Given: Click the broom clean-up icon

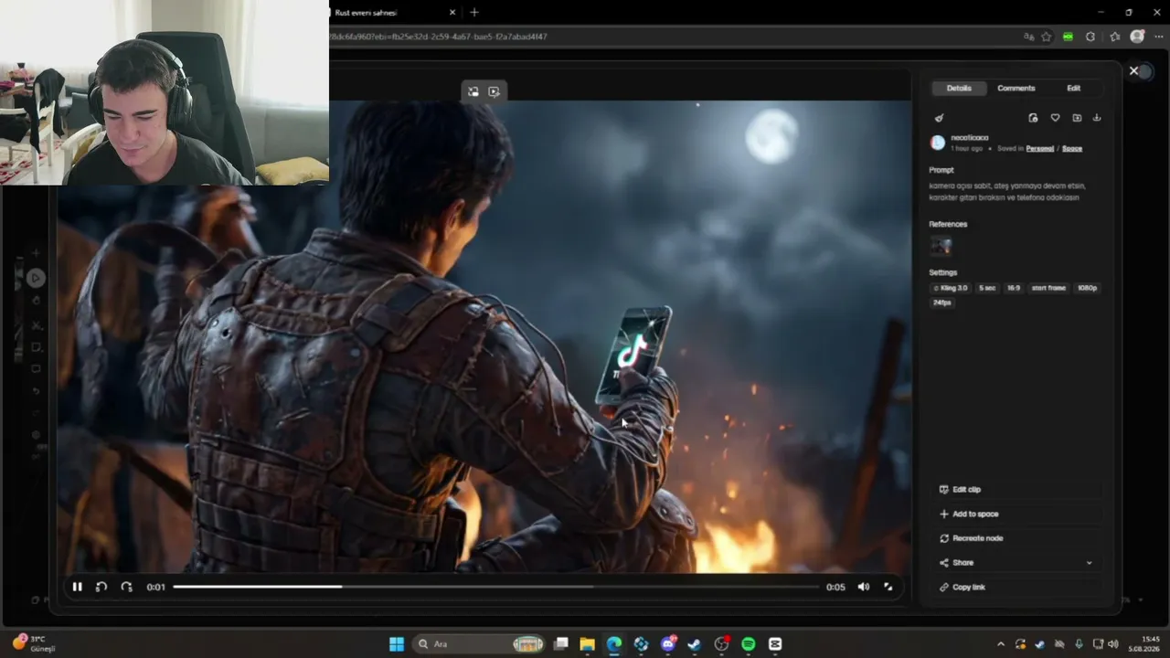Looking at the screenshot, I should click(x=939, y=118).
